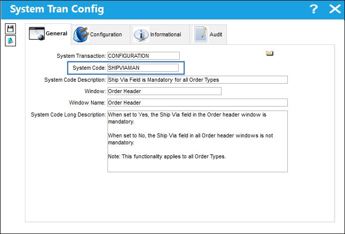
Task: Click the System Code Description field
Action: (197, 80)
